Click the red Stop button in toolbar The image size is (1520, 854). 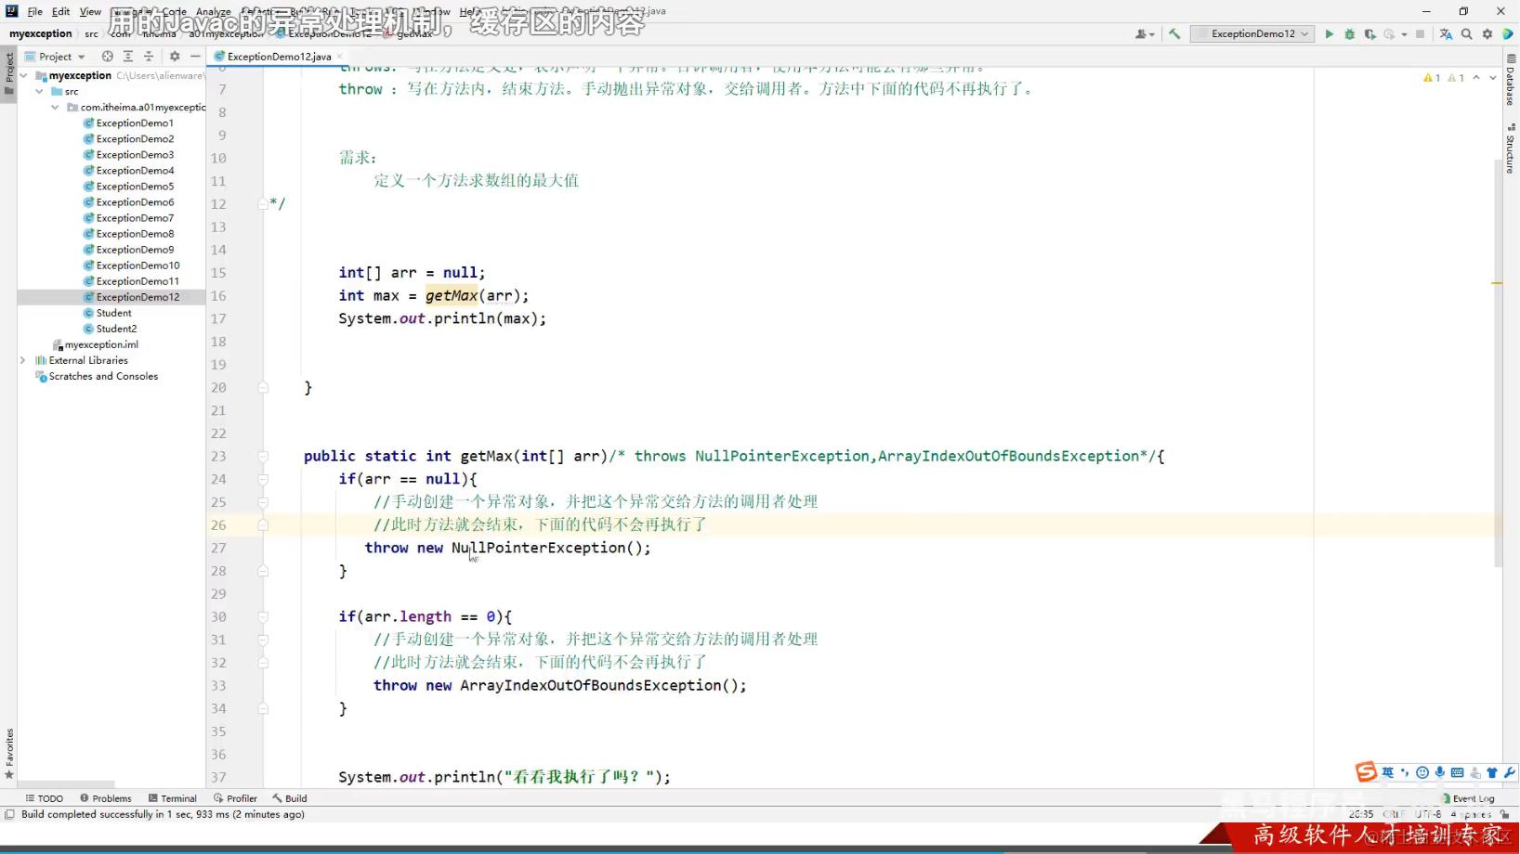1420,34
